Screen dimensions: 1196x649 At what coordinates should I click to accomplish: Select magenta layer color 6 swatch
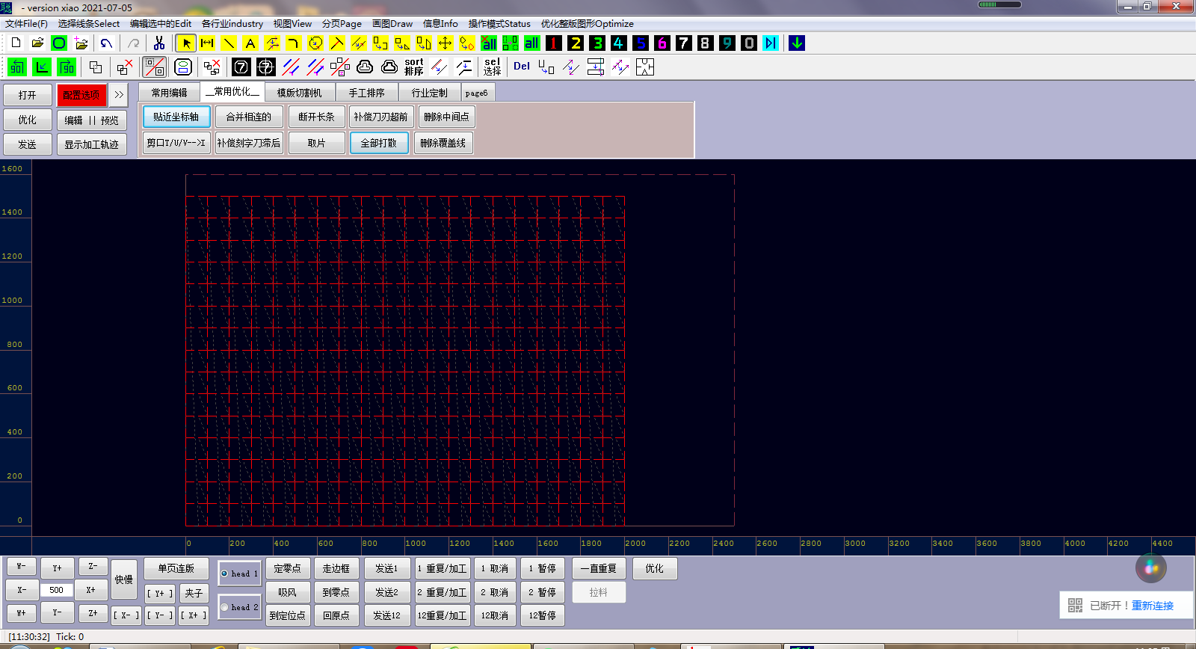point(662,43)
